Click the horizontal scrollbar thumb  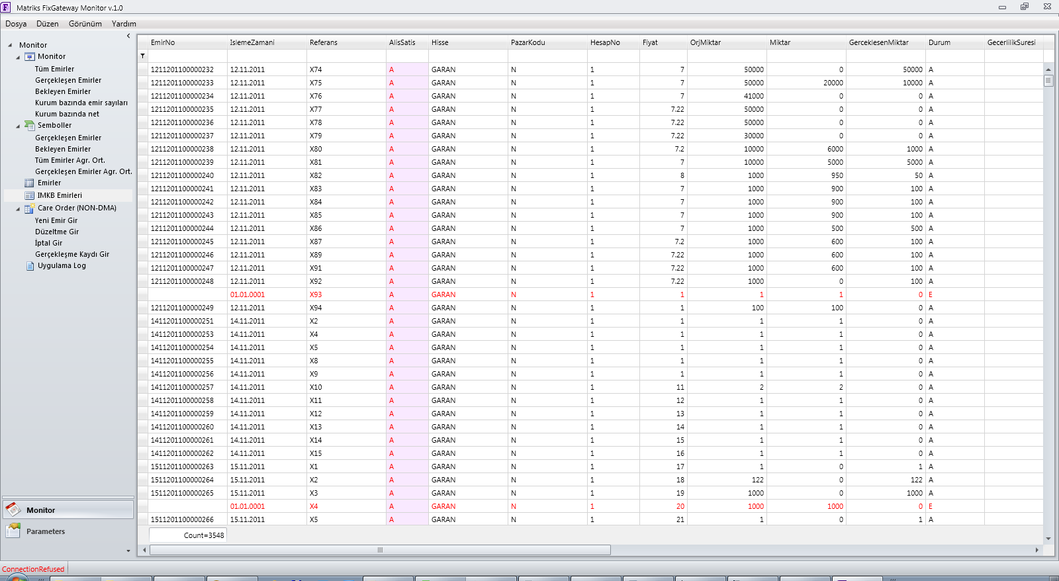point(380,550)
